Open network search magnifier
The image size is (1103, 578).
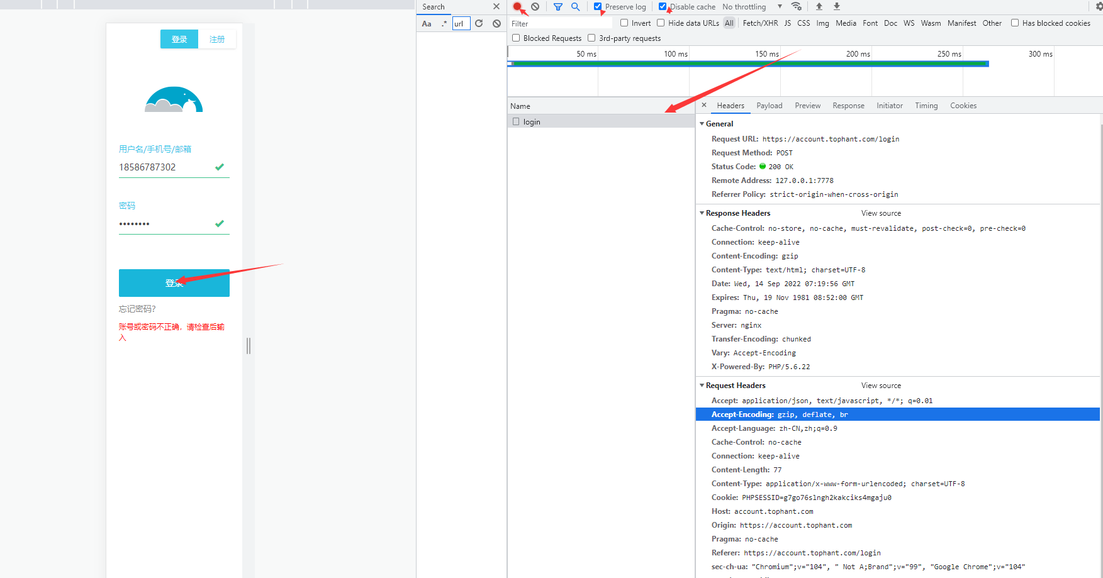575,7
